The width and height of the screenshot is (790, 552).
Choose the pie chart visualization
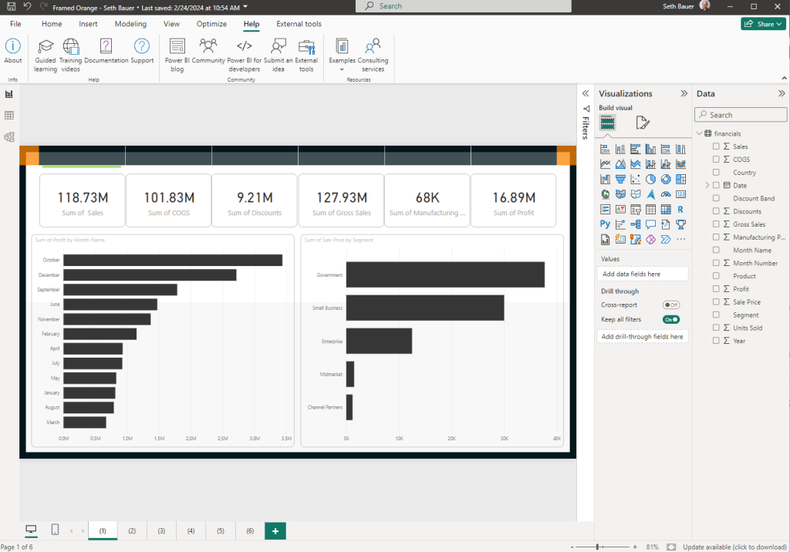(x=650, y=180)
